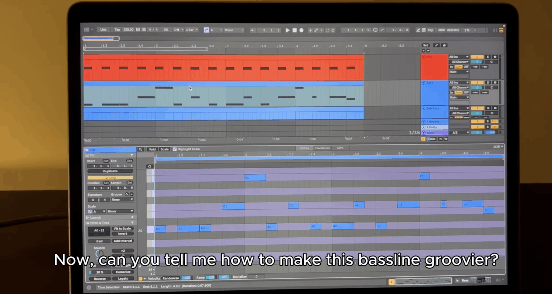Image resolution: width=552 pixels, height=294 pixels.
Task: Click the Humanize button
Action: (x=123, y=272)
